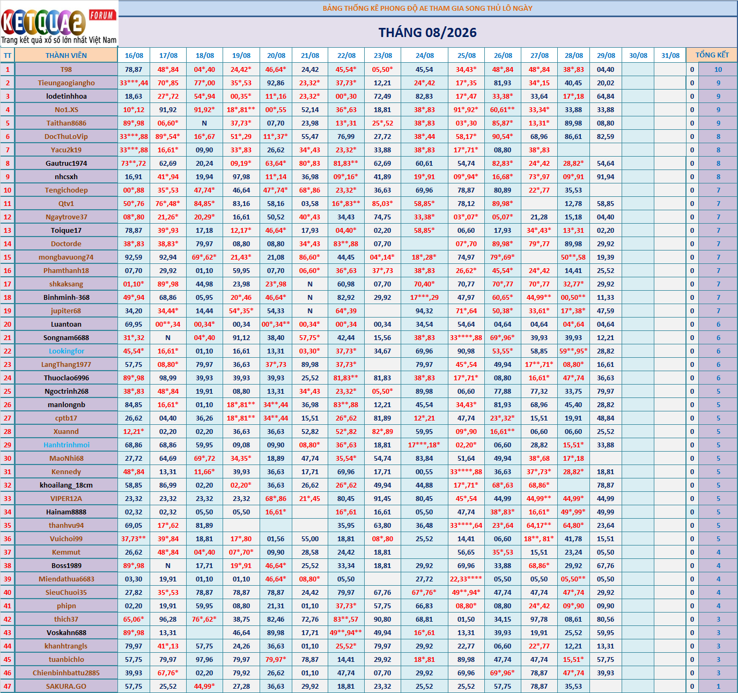Open the blue Hanhtrinhmoi member name

pyautogui.click(x=66, y=445)
